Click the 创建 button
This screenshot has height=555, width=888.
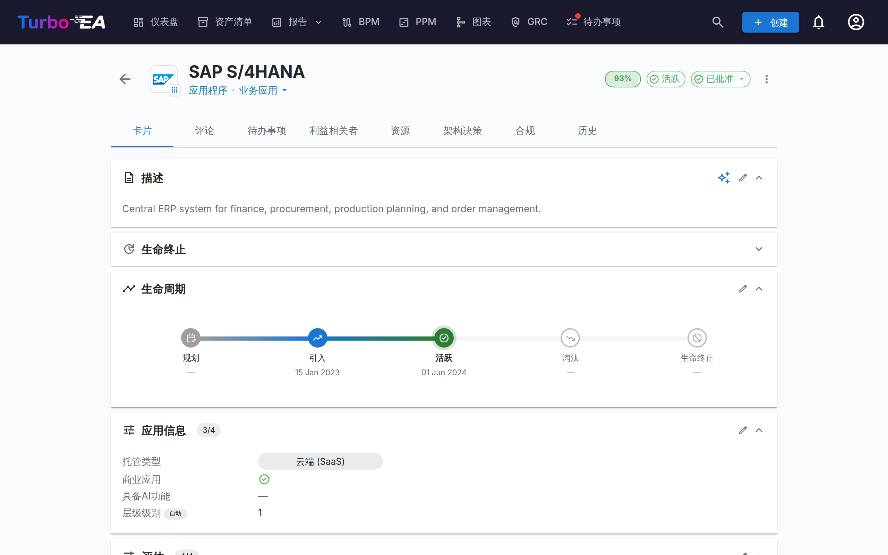click(x=770, y=22)
